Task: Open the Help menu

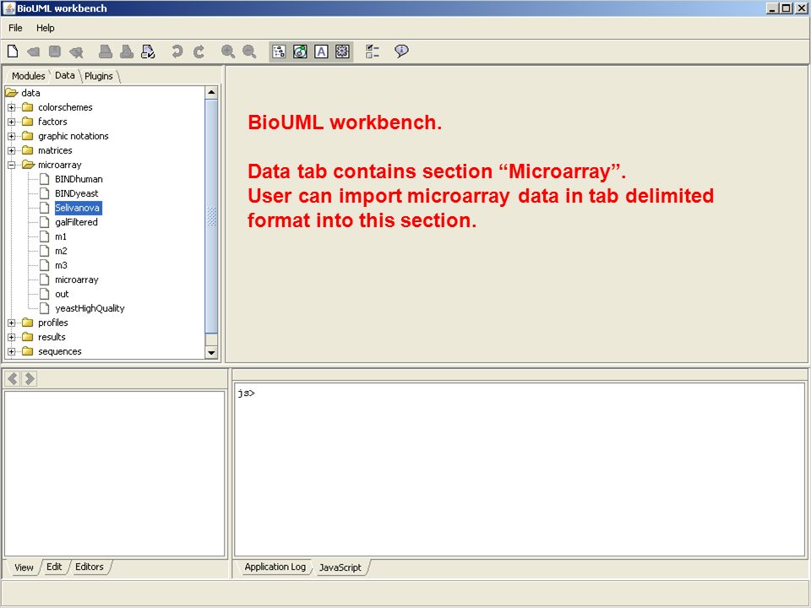Action: (45, 28)
